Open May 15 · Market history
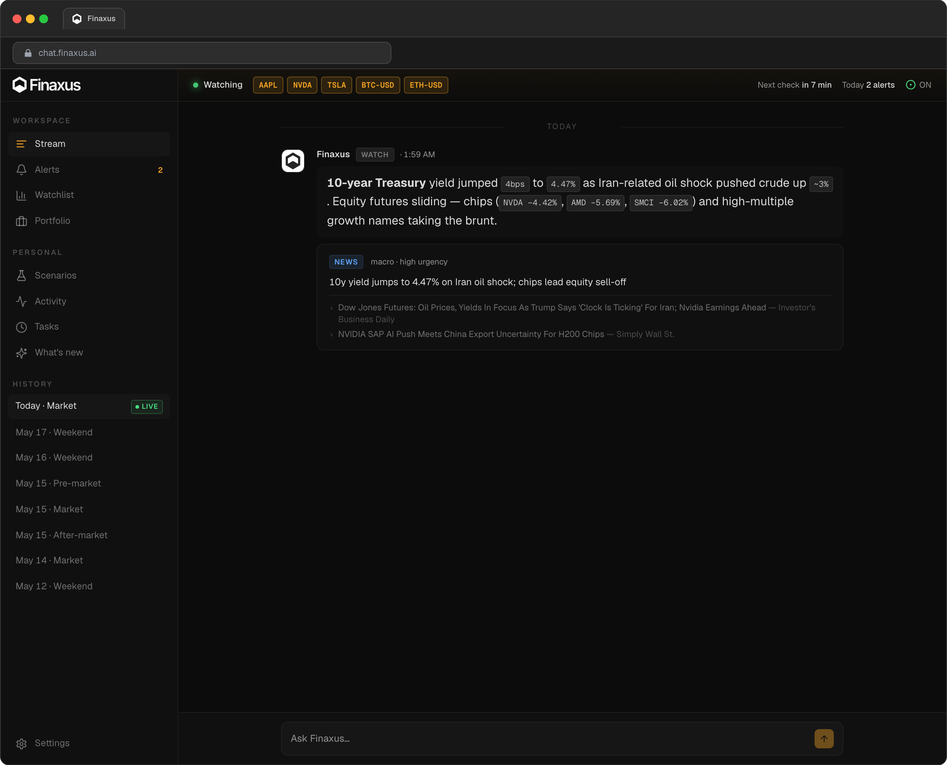 pos(89,509)
